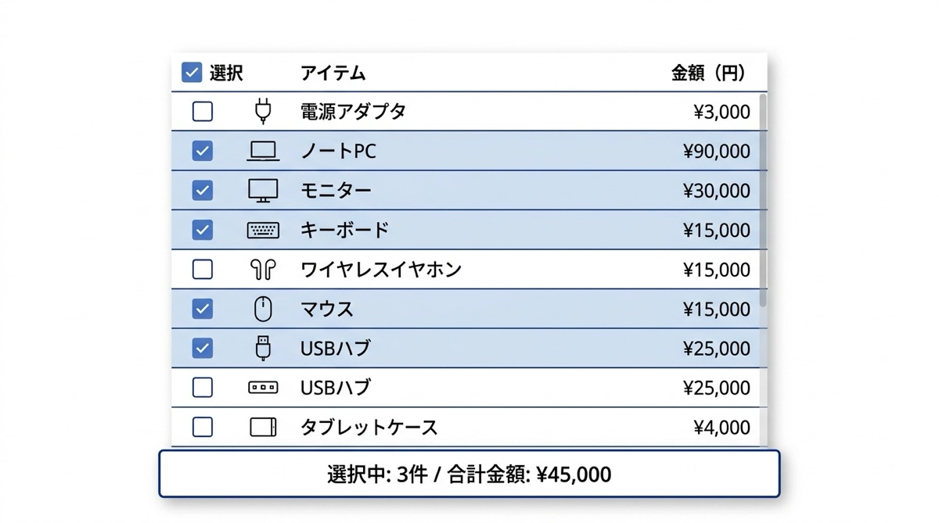Click the 金額（円） column header

tap(707, 73)
